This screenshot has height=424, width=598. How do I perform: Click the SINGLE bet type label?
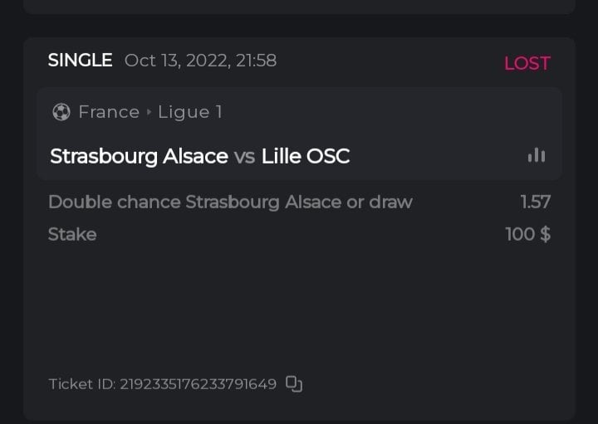click(x=80, y=60)
